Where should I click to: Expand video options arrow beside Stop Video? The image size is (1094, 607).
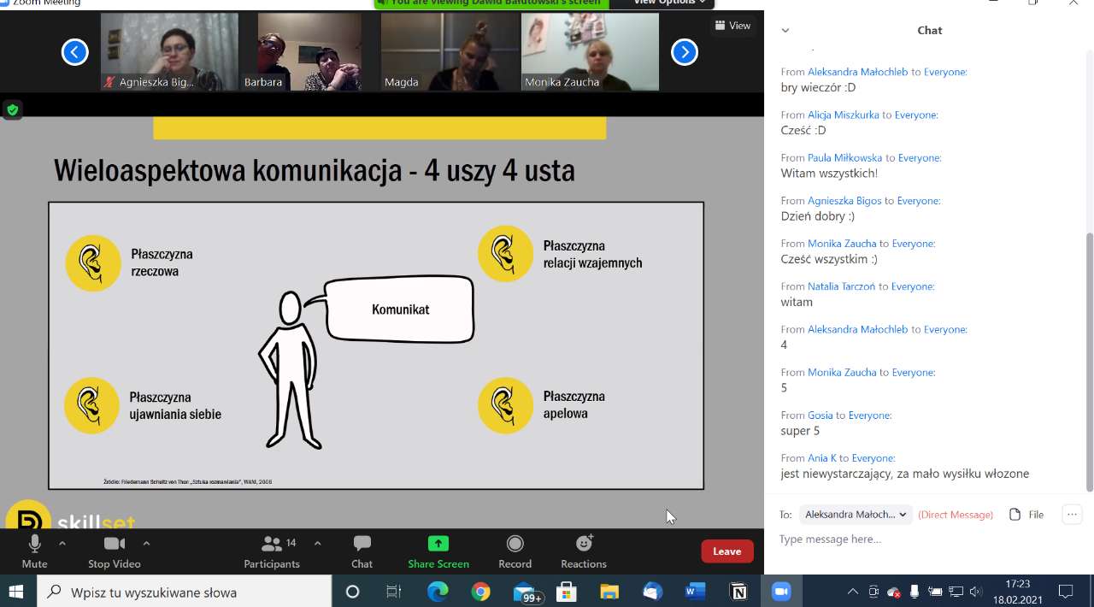click(146, 543)
